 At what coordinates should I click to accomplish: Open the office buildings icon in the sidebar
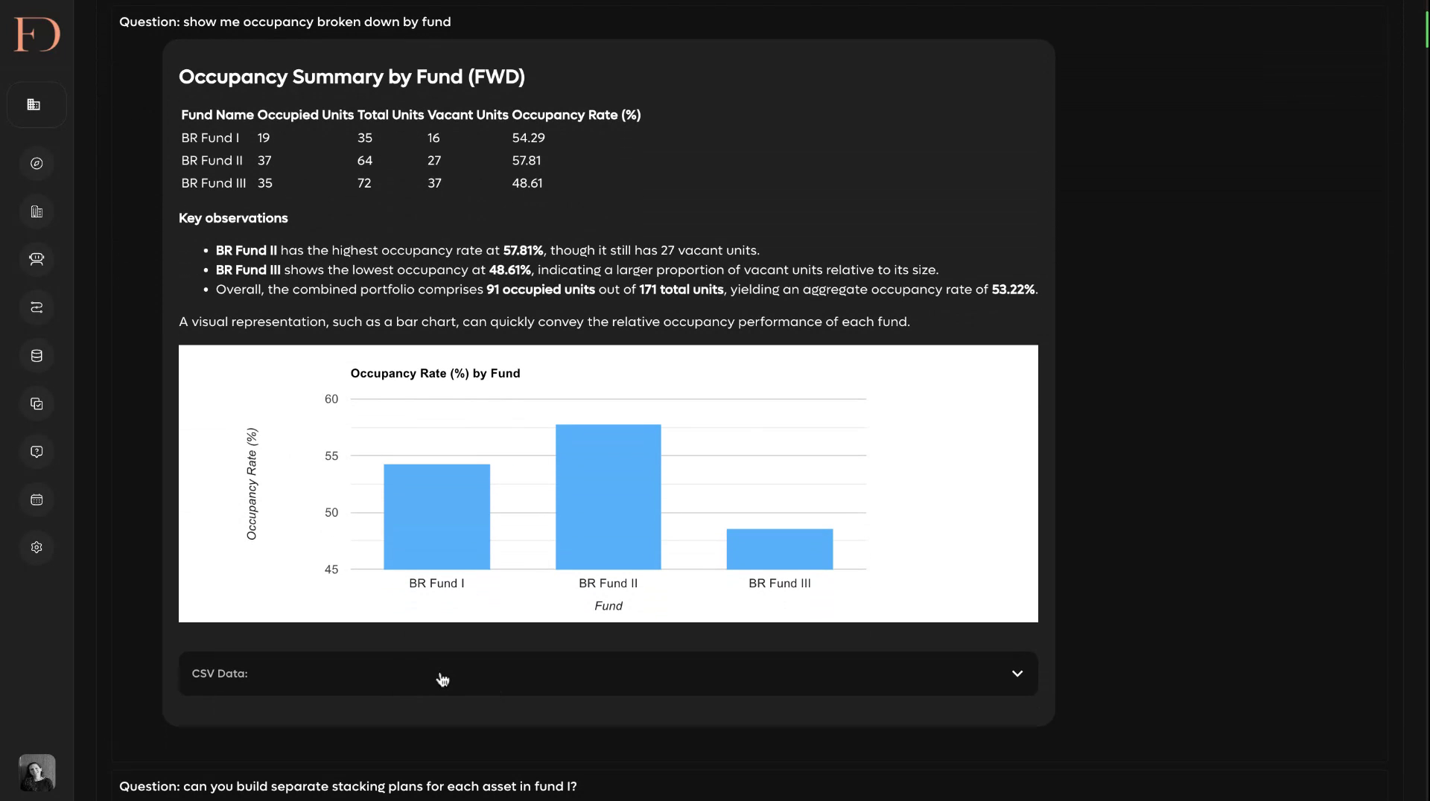coord(36,212)
